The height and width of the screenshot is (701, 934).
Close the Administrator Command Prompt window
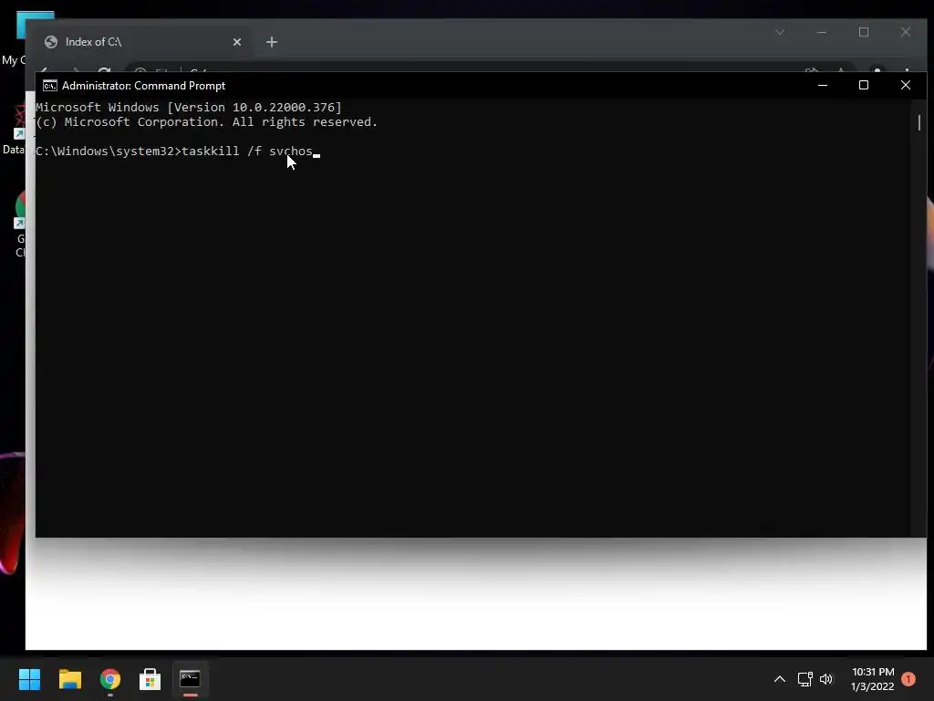tap(906, 85)
